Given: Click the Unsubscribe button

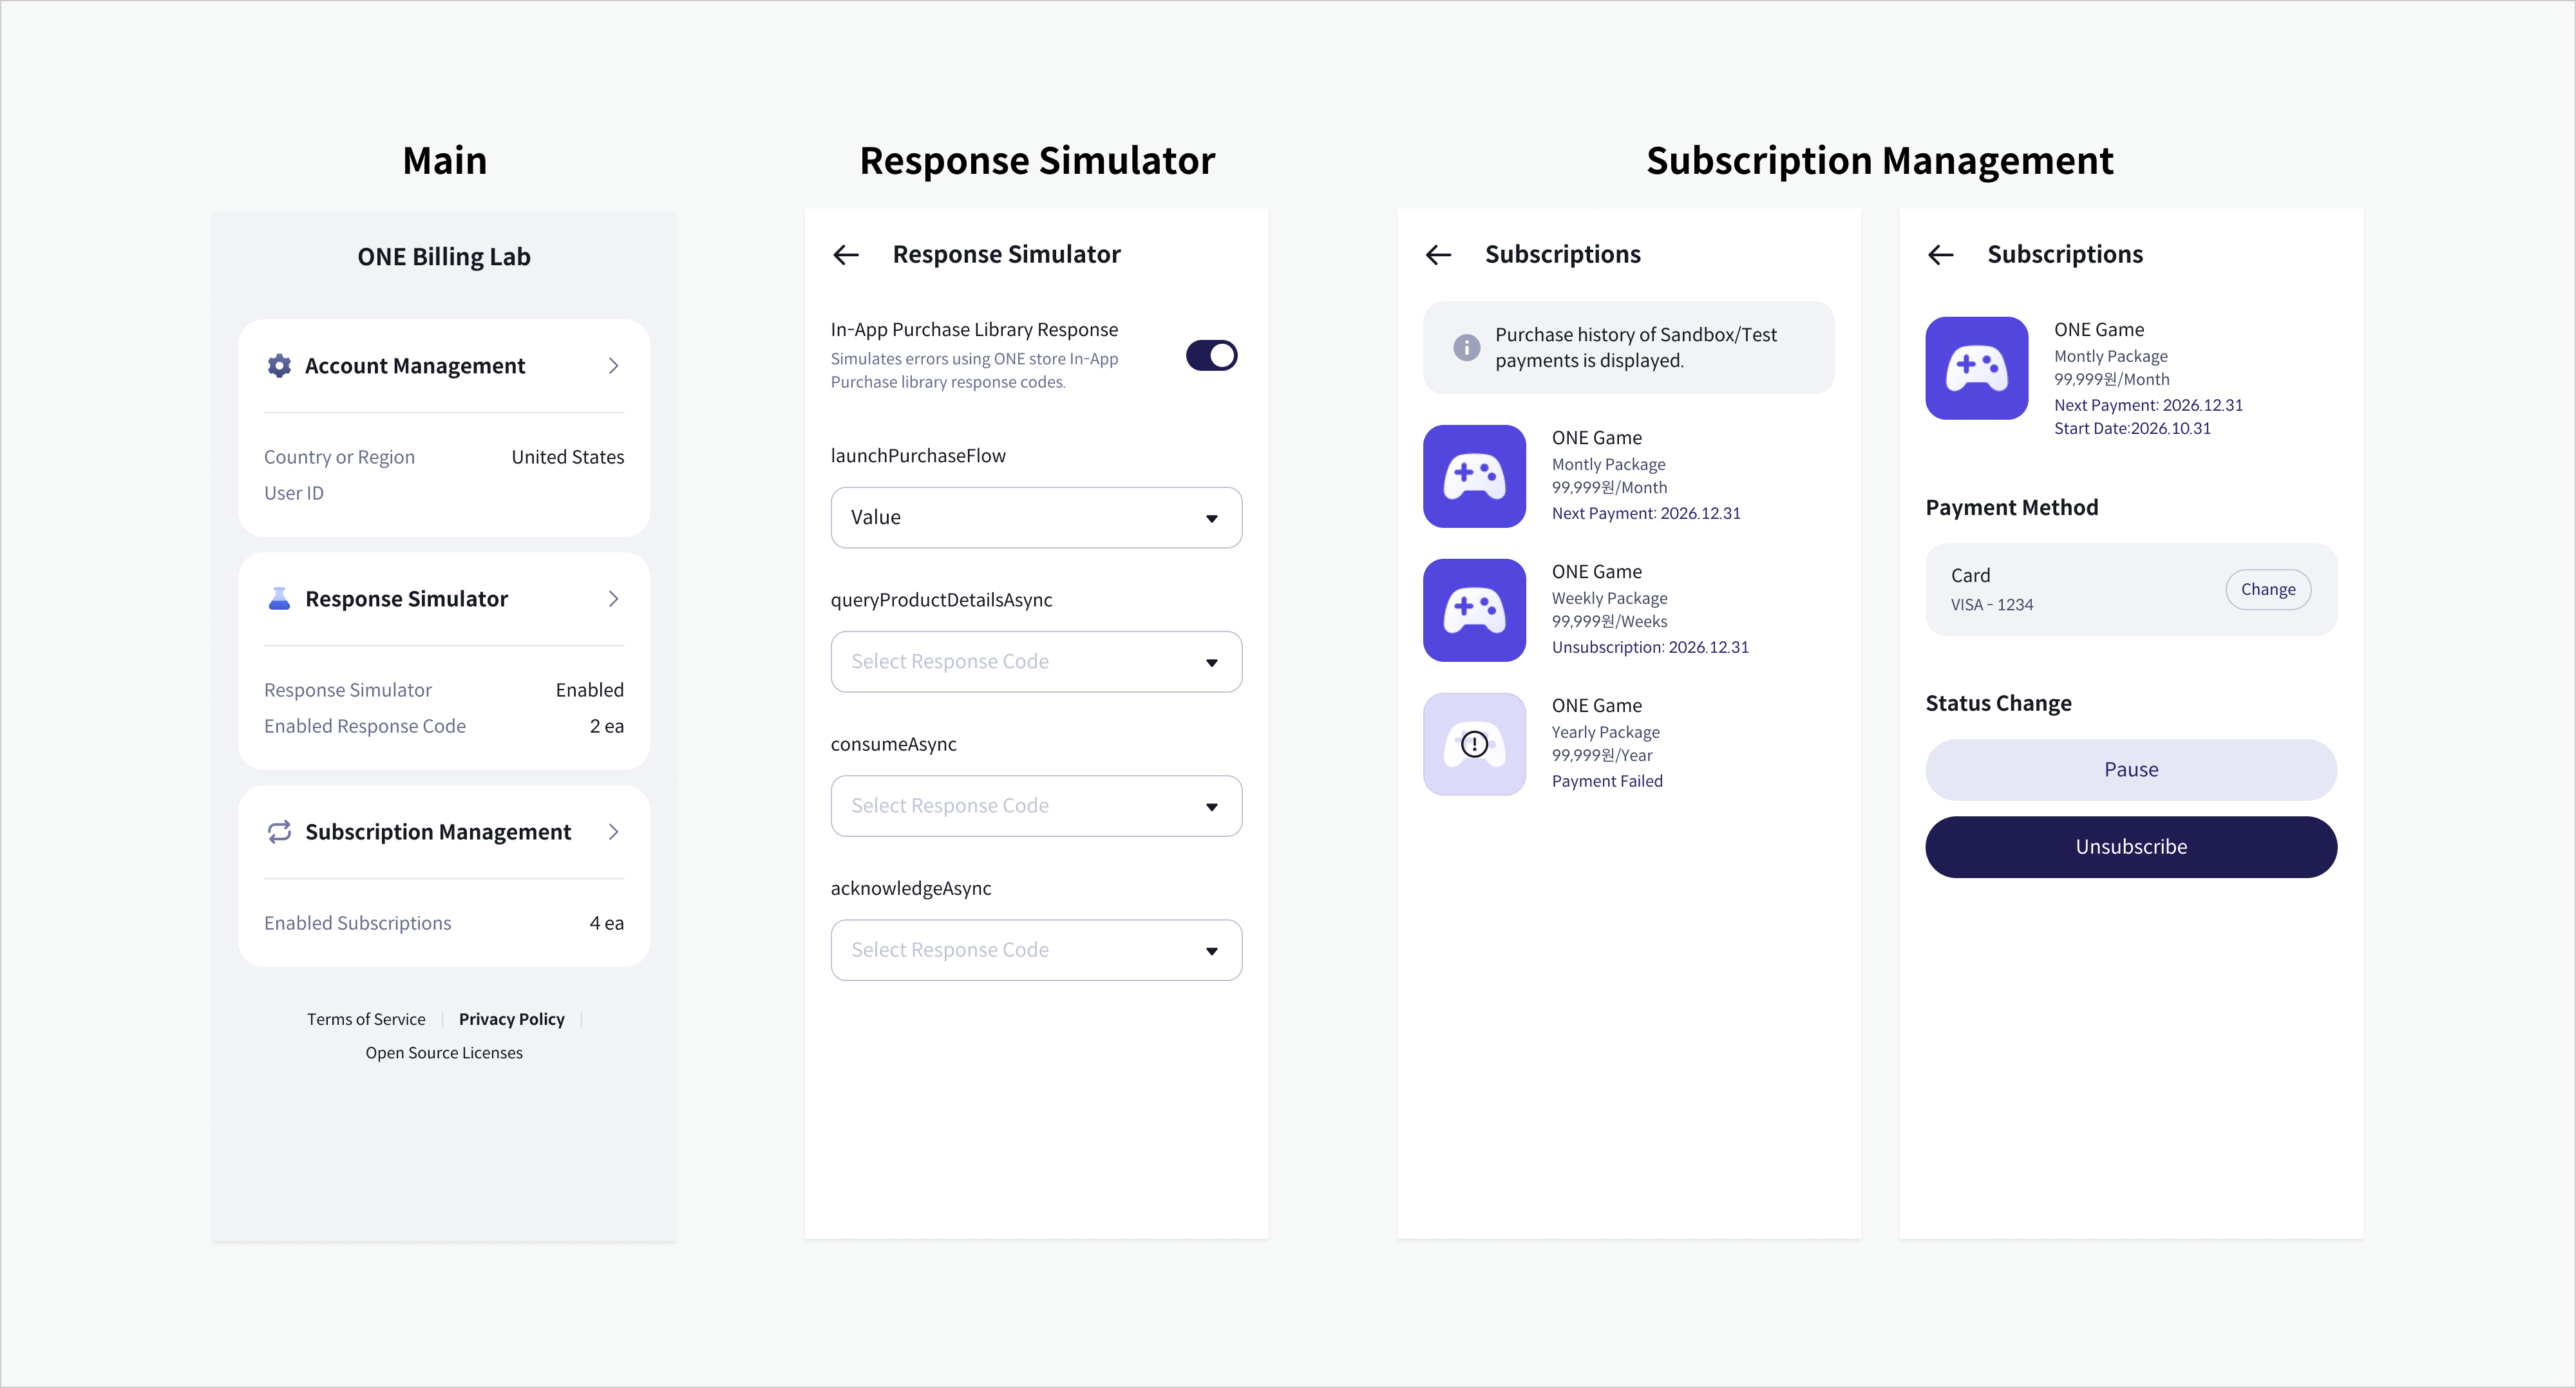Looking at the screenshot, I should (2130, 847).
